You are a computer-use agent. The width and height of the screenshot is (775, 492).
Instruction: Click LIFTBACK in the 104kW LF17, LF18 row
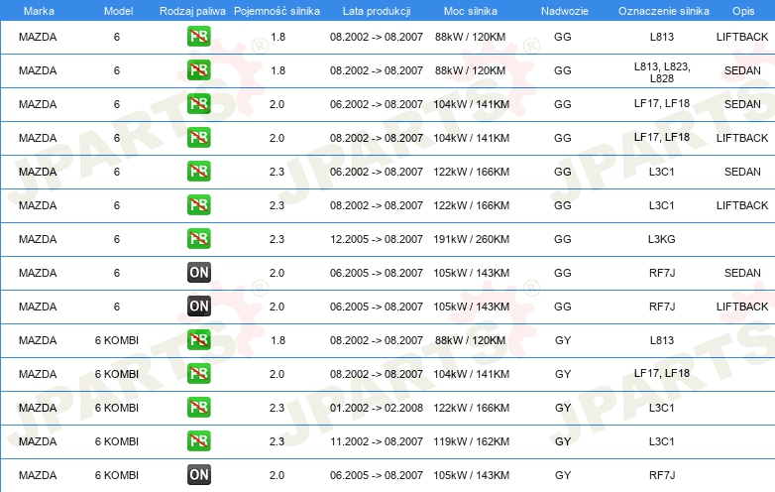tap(742, 138)
